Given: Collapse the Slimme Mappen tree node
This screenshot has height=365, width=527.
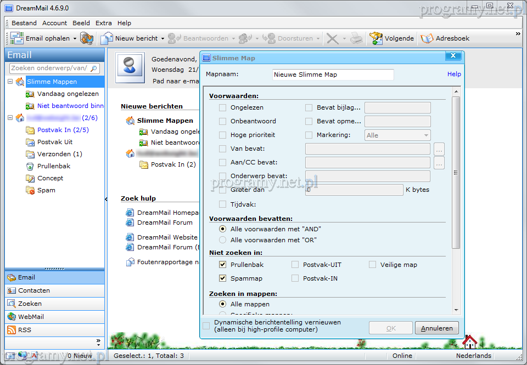Looking at the screenshot, I should (x=10, y=82).
